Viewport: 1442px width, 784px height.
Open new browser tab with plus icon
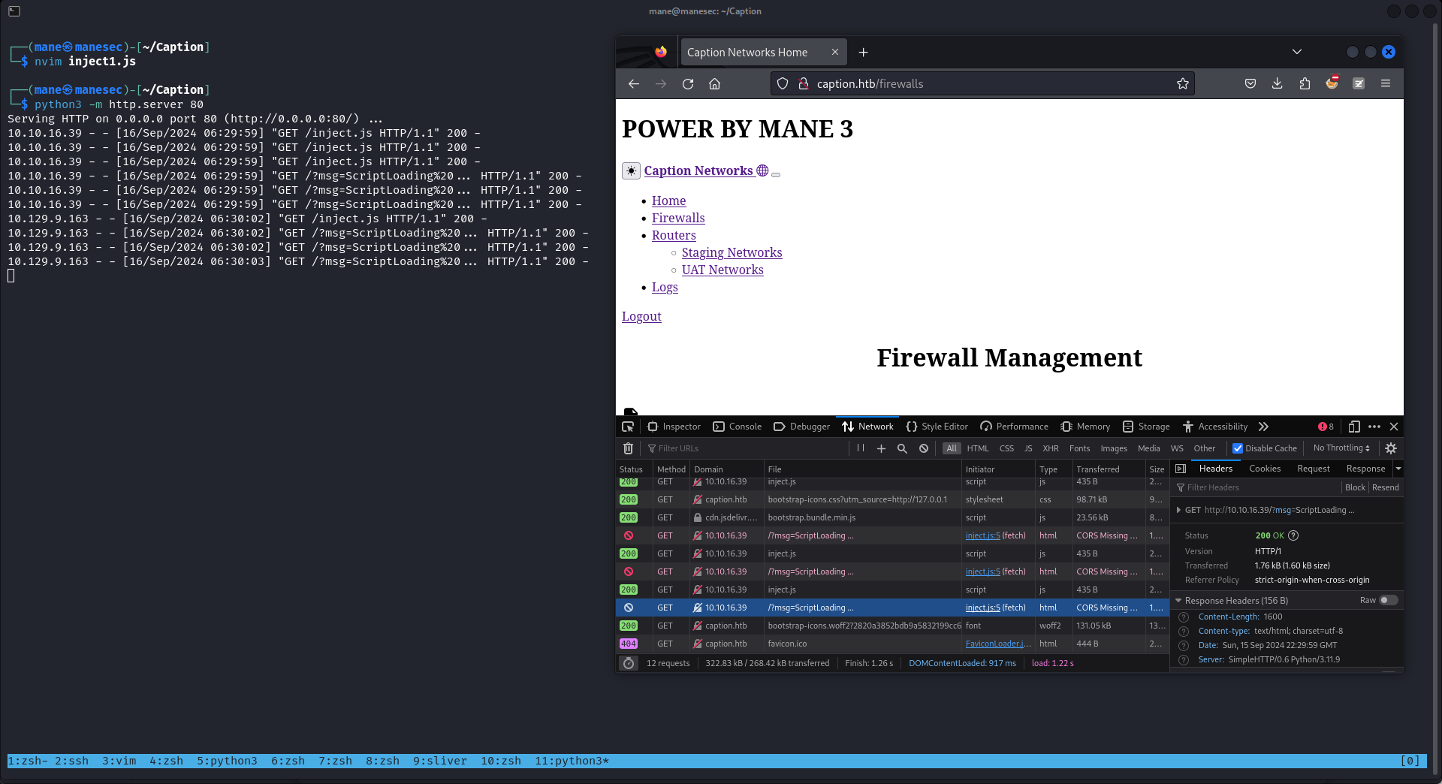pyautogui.click(x=864, y=52)
